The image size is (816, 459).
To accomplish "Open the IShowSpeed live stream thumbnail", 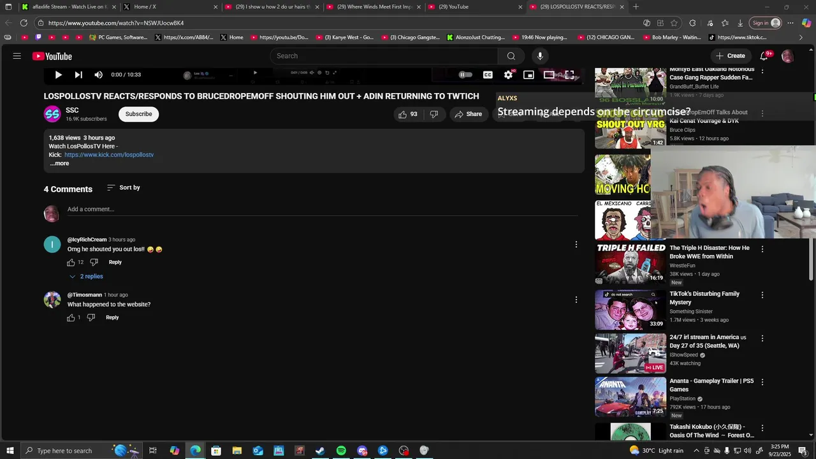I will tap(630, 353).
